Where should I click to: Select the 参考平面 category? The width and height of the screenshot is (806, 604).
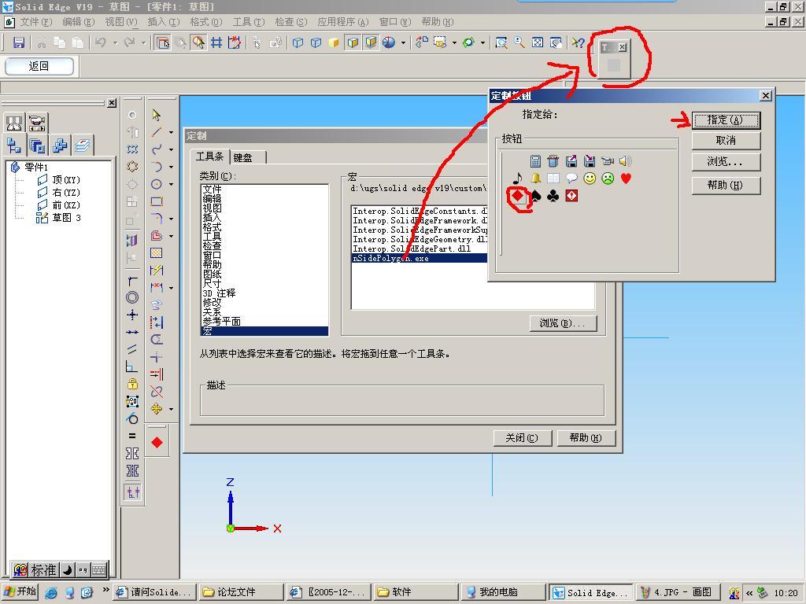(221, 322)
